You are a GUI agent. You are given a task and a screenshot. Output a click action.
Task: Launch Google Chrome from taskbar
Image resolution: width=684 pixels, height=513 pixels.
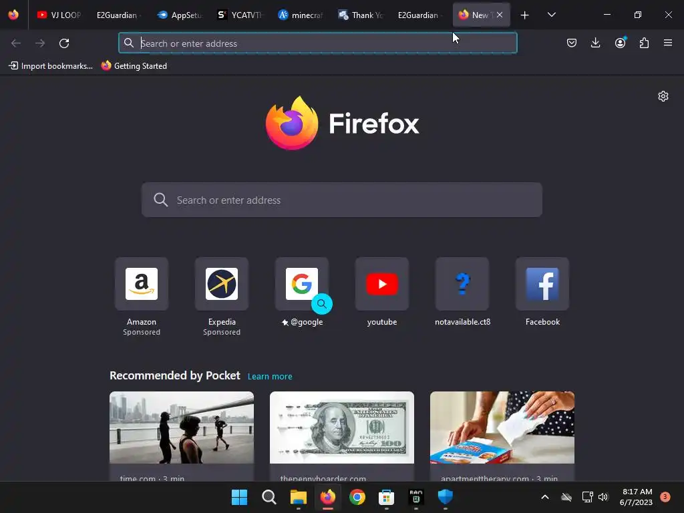pos(357,497)
